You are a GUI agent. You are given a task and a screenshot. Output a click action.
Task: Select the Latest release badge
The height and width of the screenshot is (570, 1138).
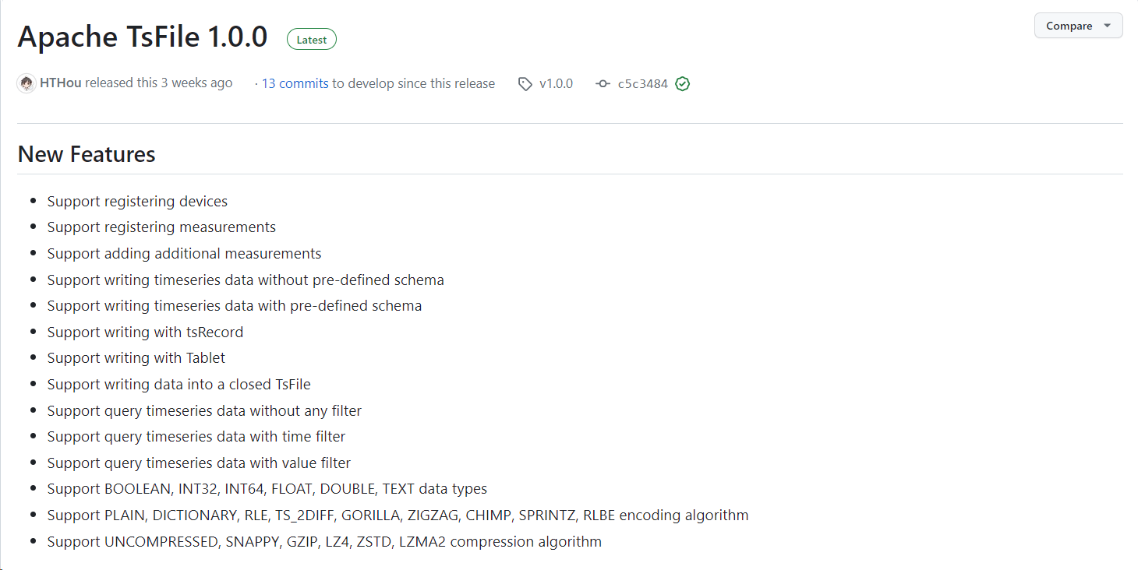311,38
